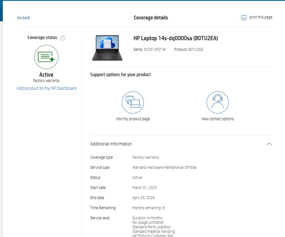Click the Additional Information heading
The image size is (285, 237).
click(111, 144)
